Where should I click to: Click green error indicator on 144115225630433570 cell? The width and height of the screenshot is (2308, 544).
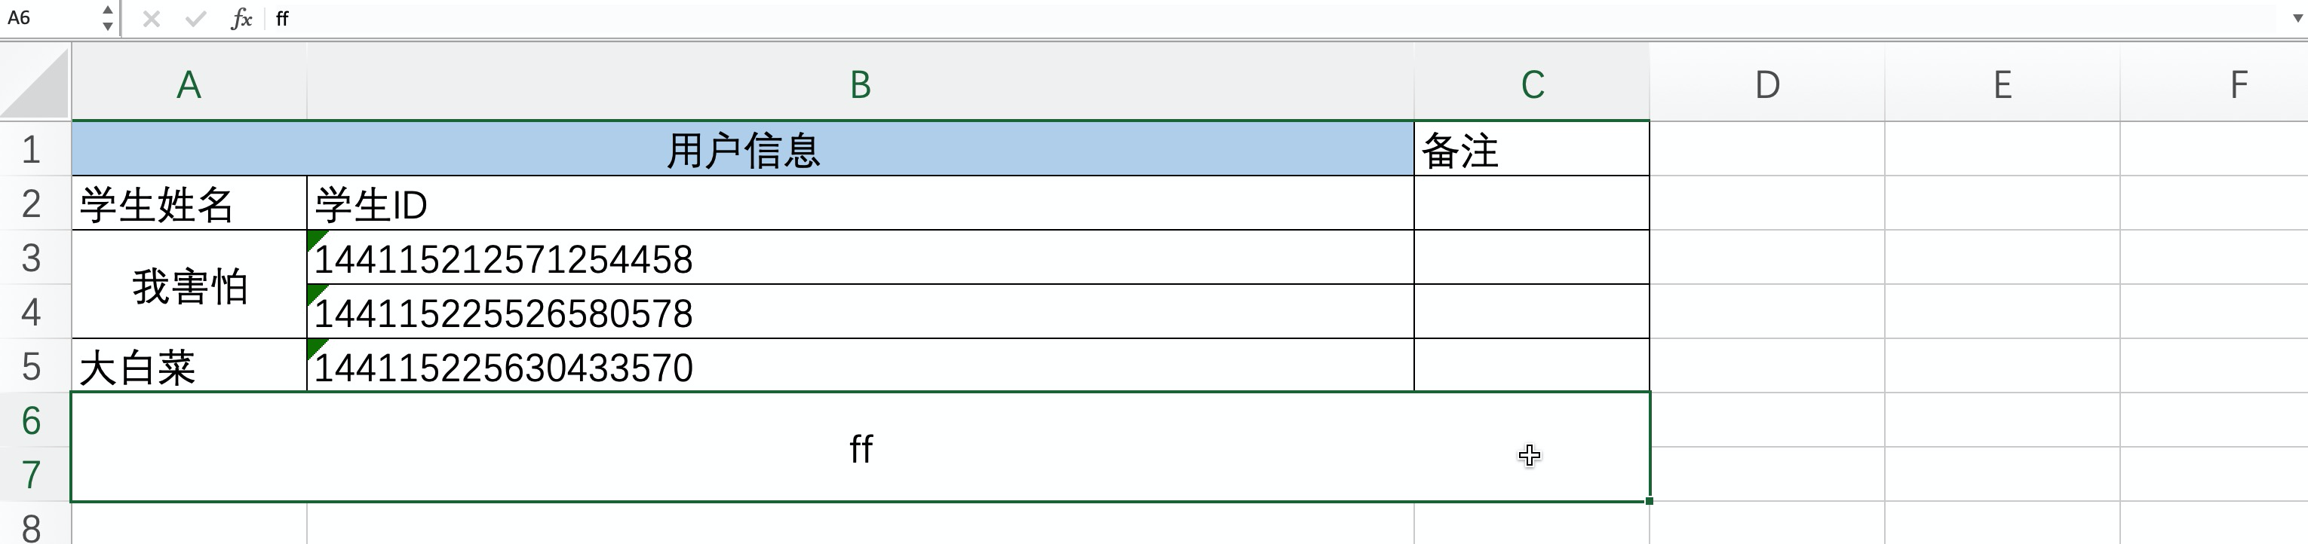pyautogui.click(x=315, y=347)
